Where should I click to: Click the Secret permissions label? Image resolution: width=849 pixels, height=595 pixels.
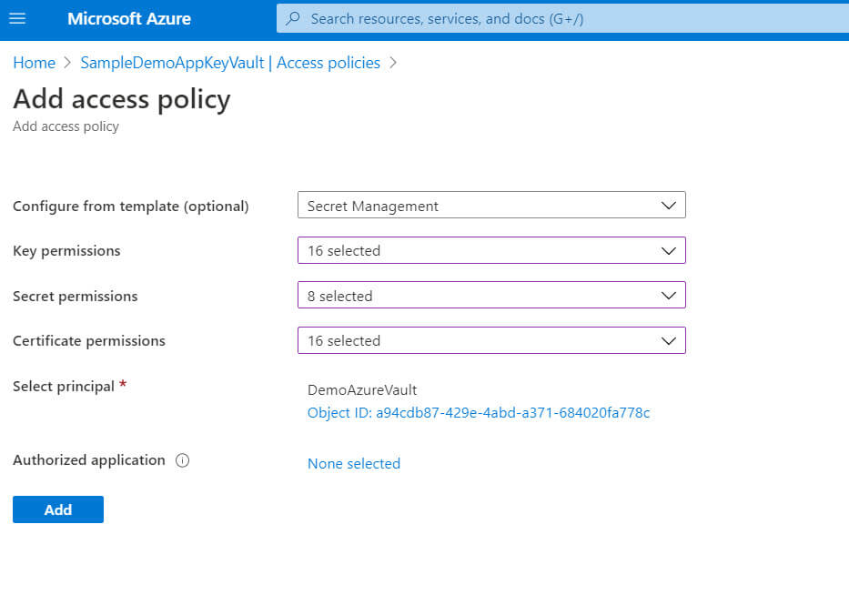point(76,297)
